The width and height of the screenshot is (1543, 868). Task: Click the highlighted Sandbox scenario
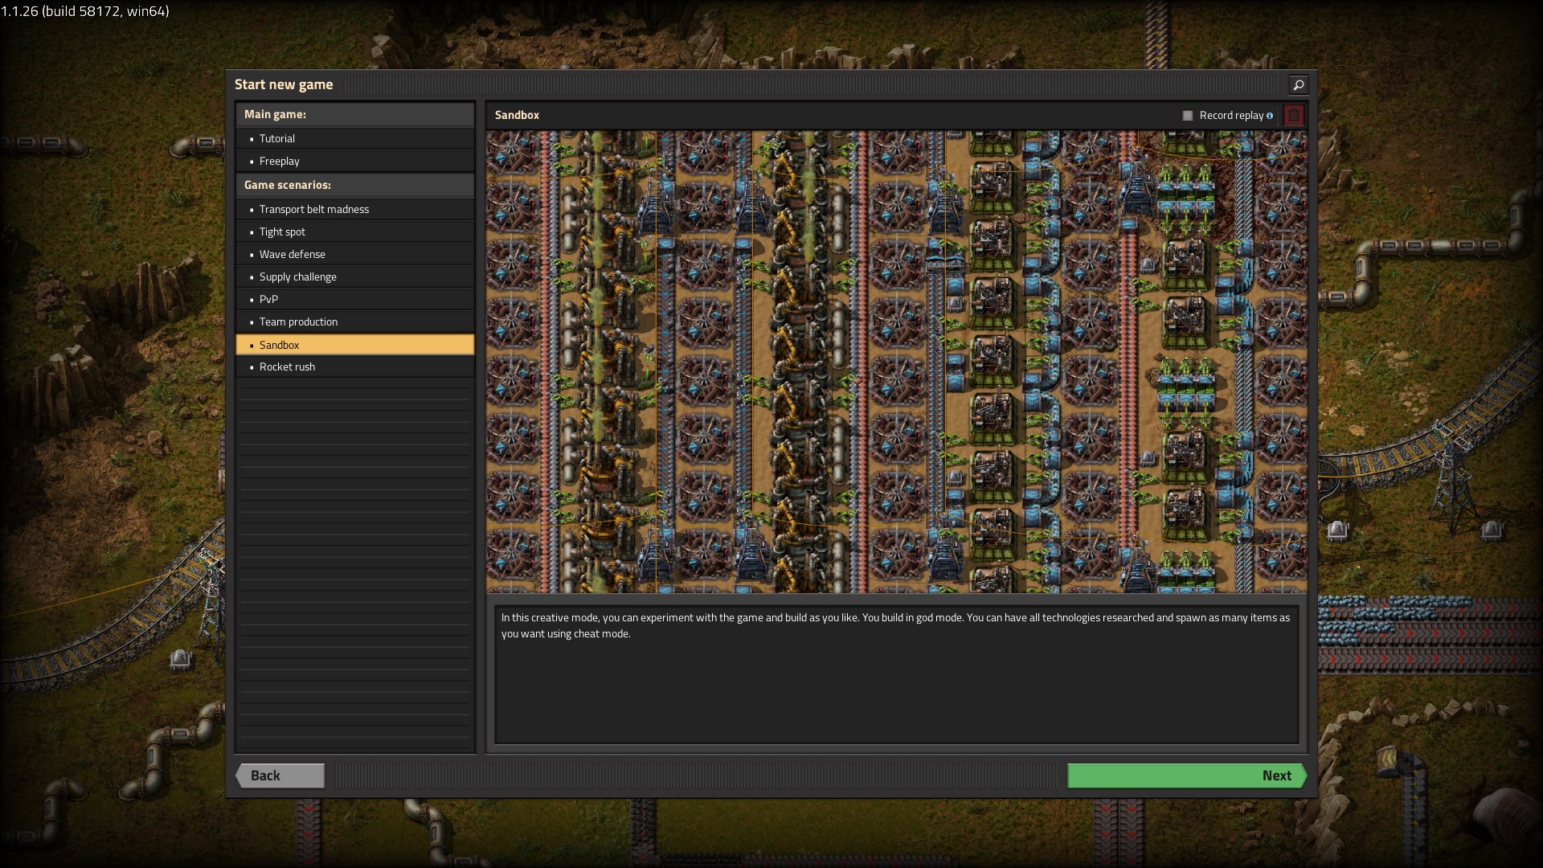pos(354,345)
